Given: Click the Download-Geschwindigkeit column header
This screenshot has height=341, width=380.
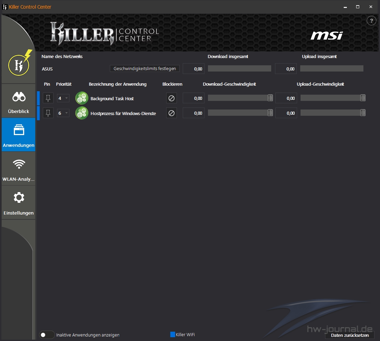Looking at the screenshot, I should 229,84.
